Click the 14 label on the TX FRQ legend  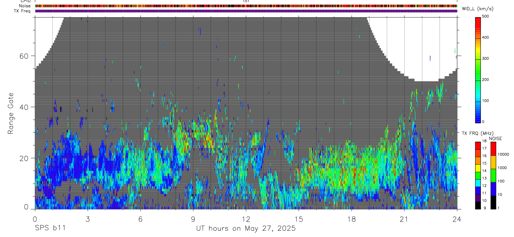[x=485, y=171]
